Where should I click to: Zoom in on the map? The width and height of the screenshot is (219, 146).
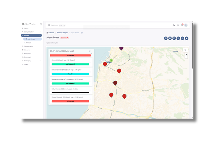[x=186, y=54]
